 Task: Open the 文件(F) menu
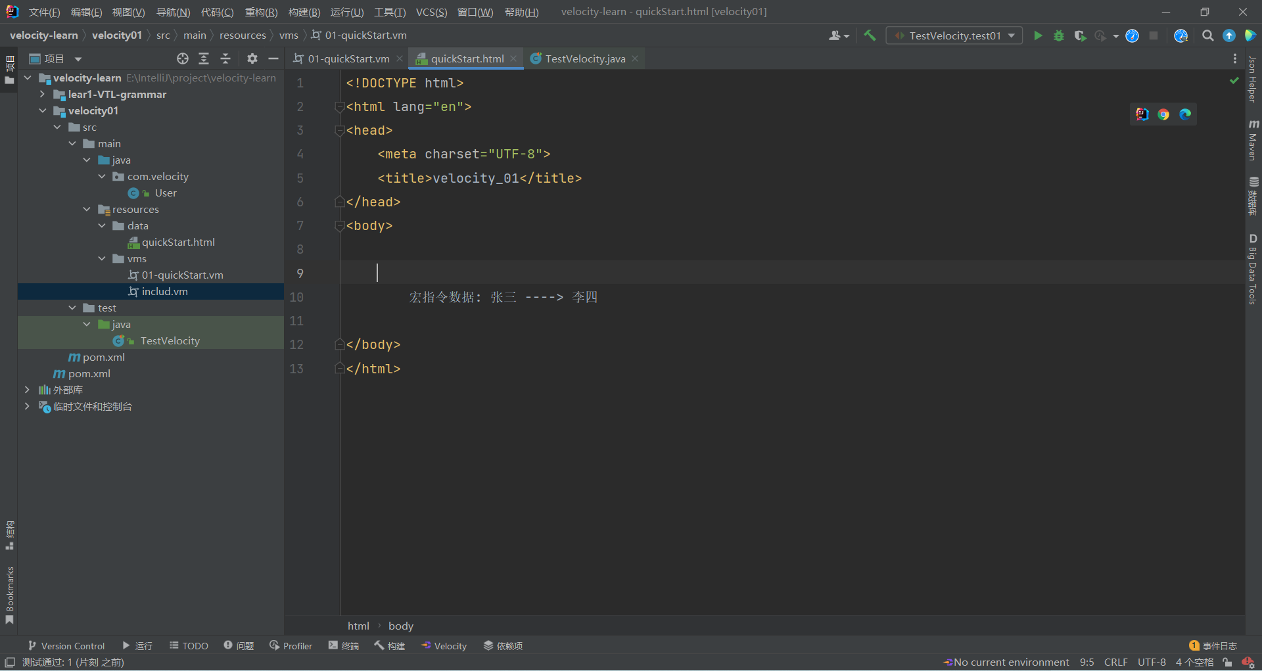click(x=44, y=12)
